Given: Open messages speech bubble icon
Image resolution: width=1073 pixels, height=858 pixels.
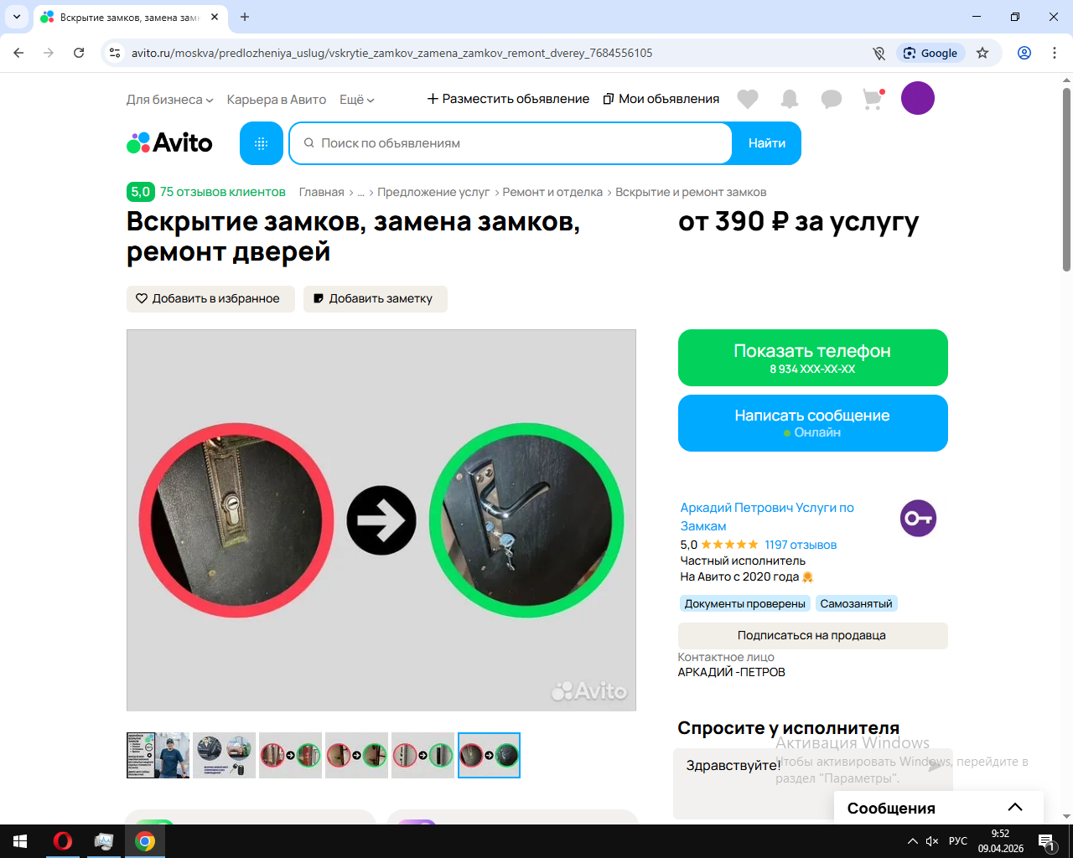Looking at the screenshot, I should coord(831,99).
